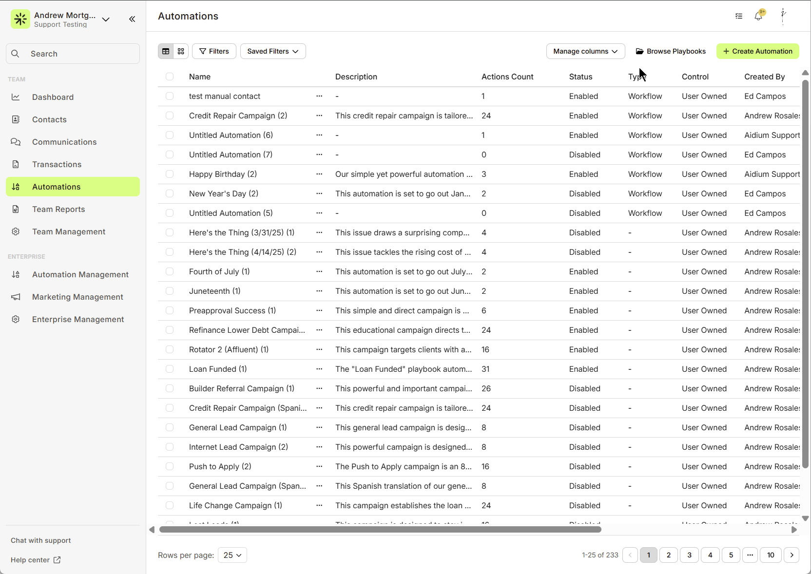Open the Manage columns dropdown
The image size is (811, 574).
tap(585, 51)
